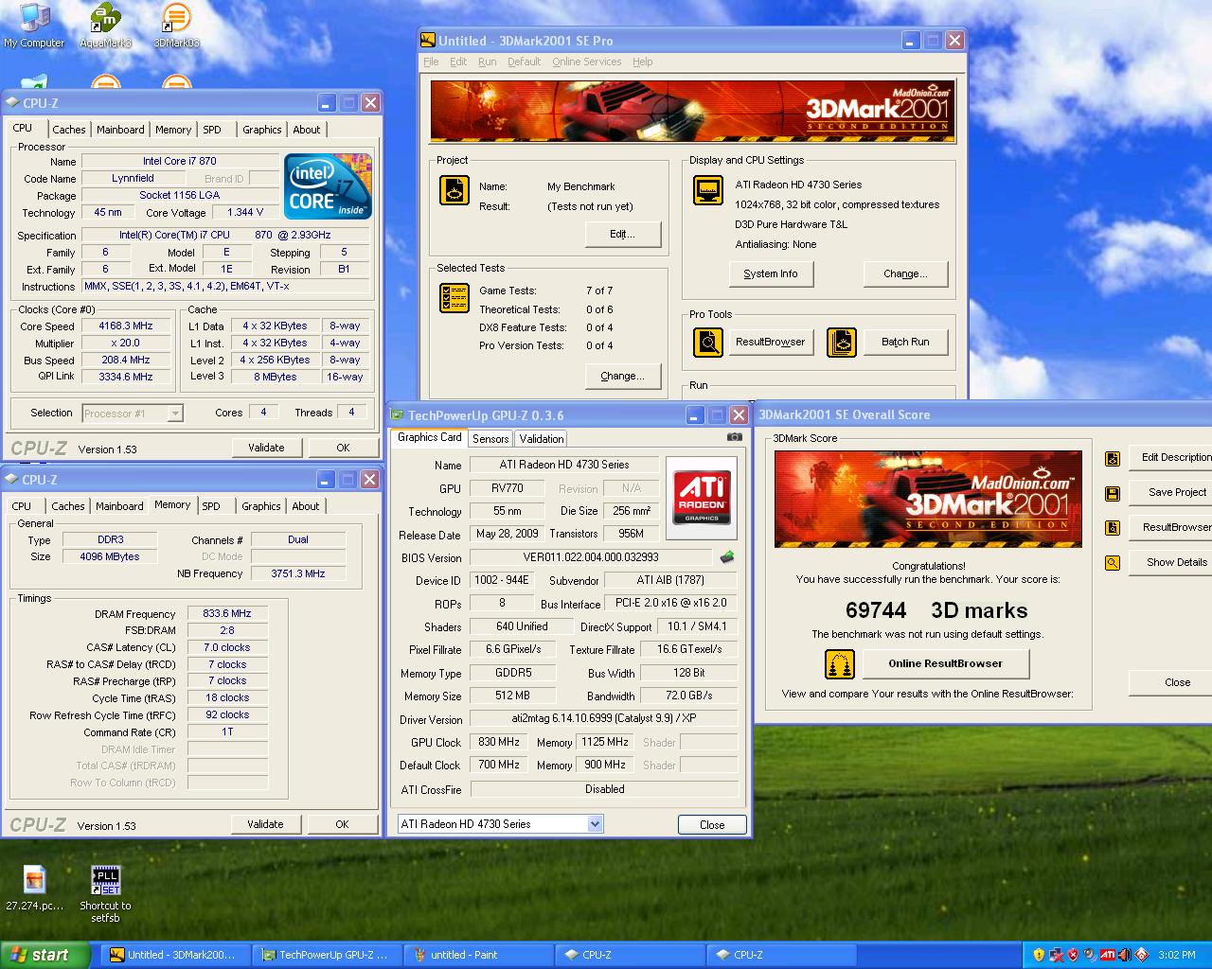Switch to Memory tab in top CPU-Z window
The image size is (1212, 969).
(173, 130)
